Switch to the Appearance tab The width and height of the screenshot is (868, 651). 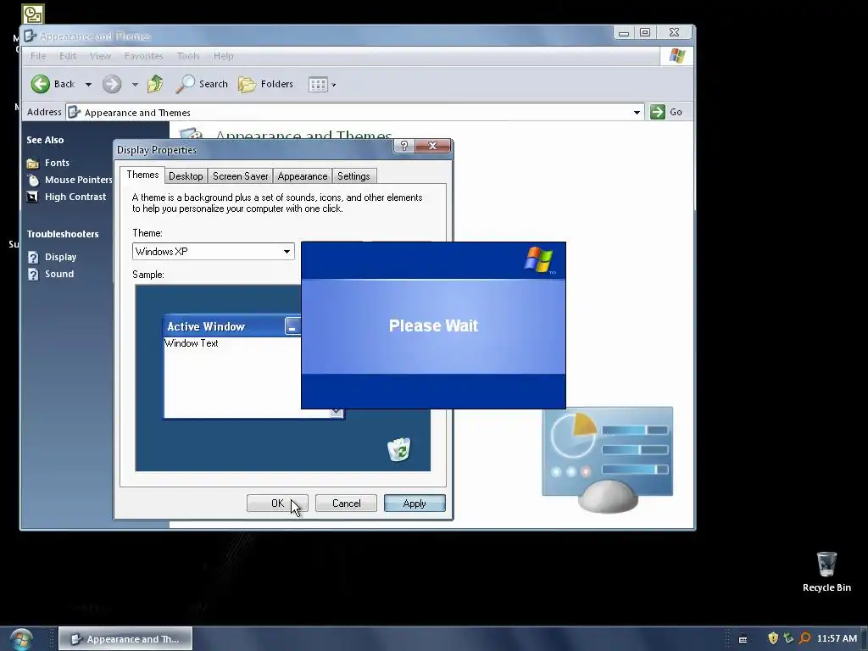pyautogui.click(x=303, y=176)
